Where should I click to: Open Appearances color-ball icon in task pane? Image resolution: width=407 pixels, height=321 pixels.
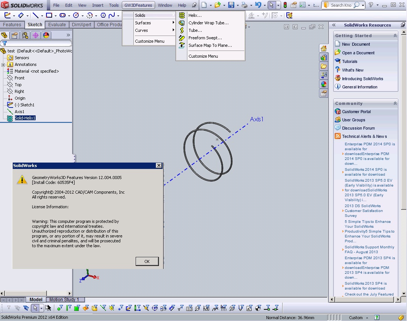pos(323,84)
